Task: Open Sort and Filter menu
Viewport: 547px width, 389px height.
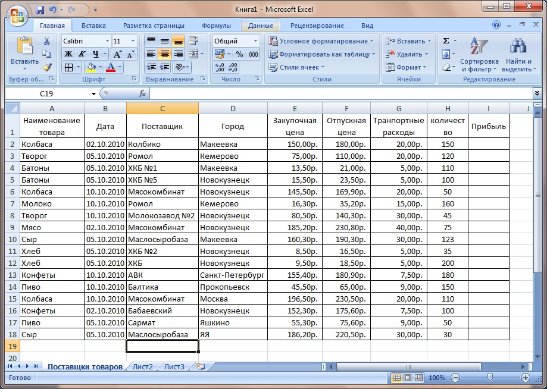Action: tap(479, 54)
